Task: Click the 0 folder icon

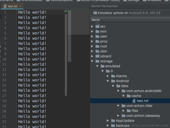Action: pyautogui.click(x=108, y=71)
